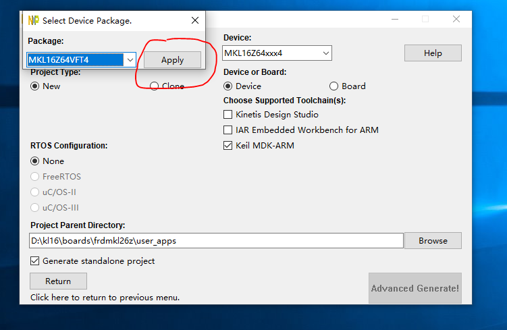Click the Project Parent Directory text field
This screenshot has width=507, height=330.
[216, 241]
